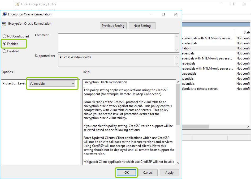The height and width of the screenshot is (179, 251).
Task: Select the Disabled radio button
Action: coord(4,51)
